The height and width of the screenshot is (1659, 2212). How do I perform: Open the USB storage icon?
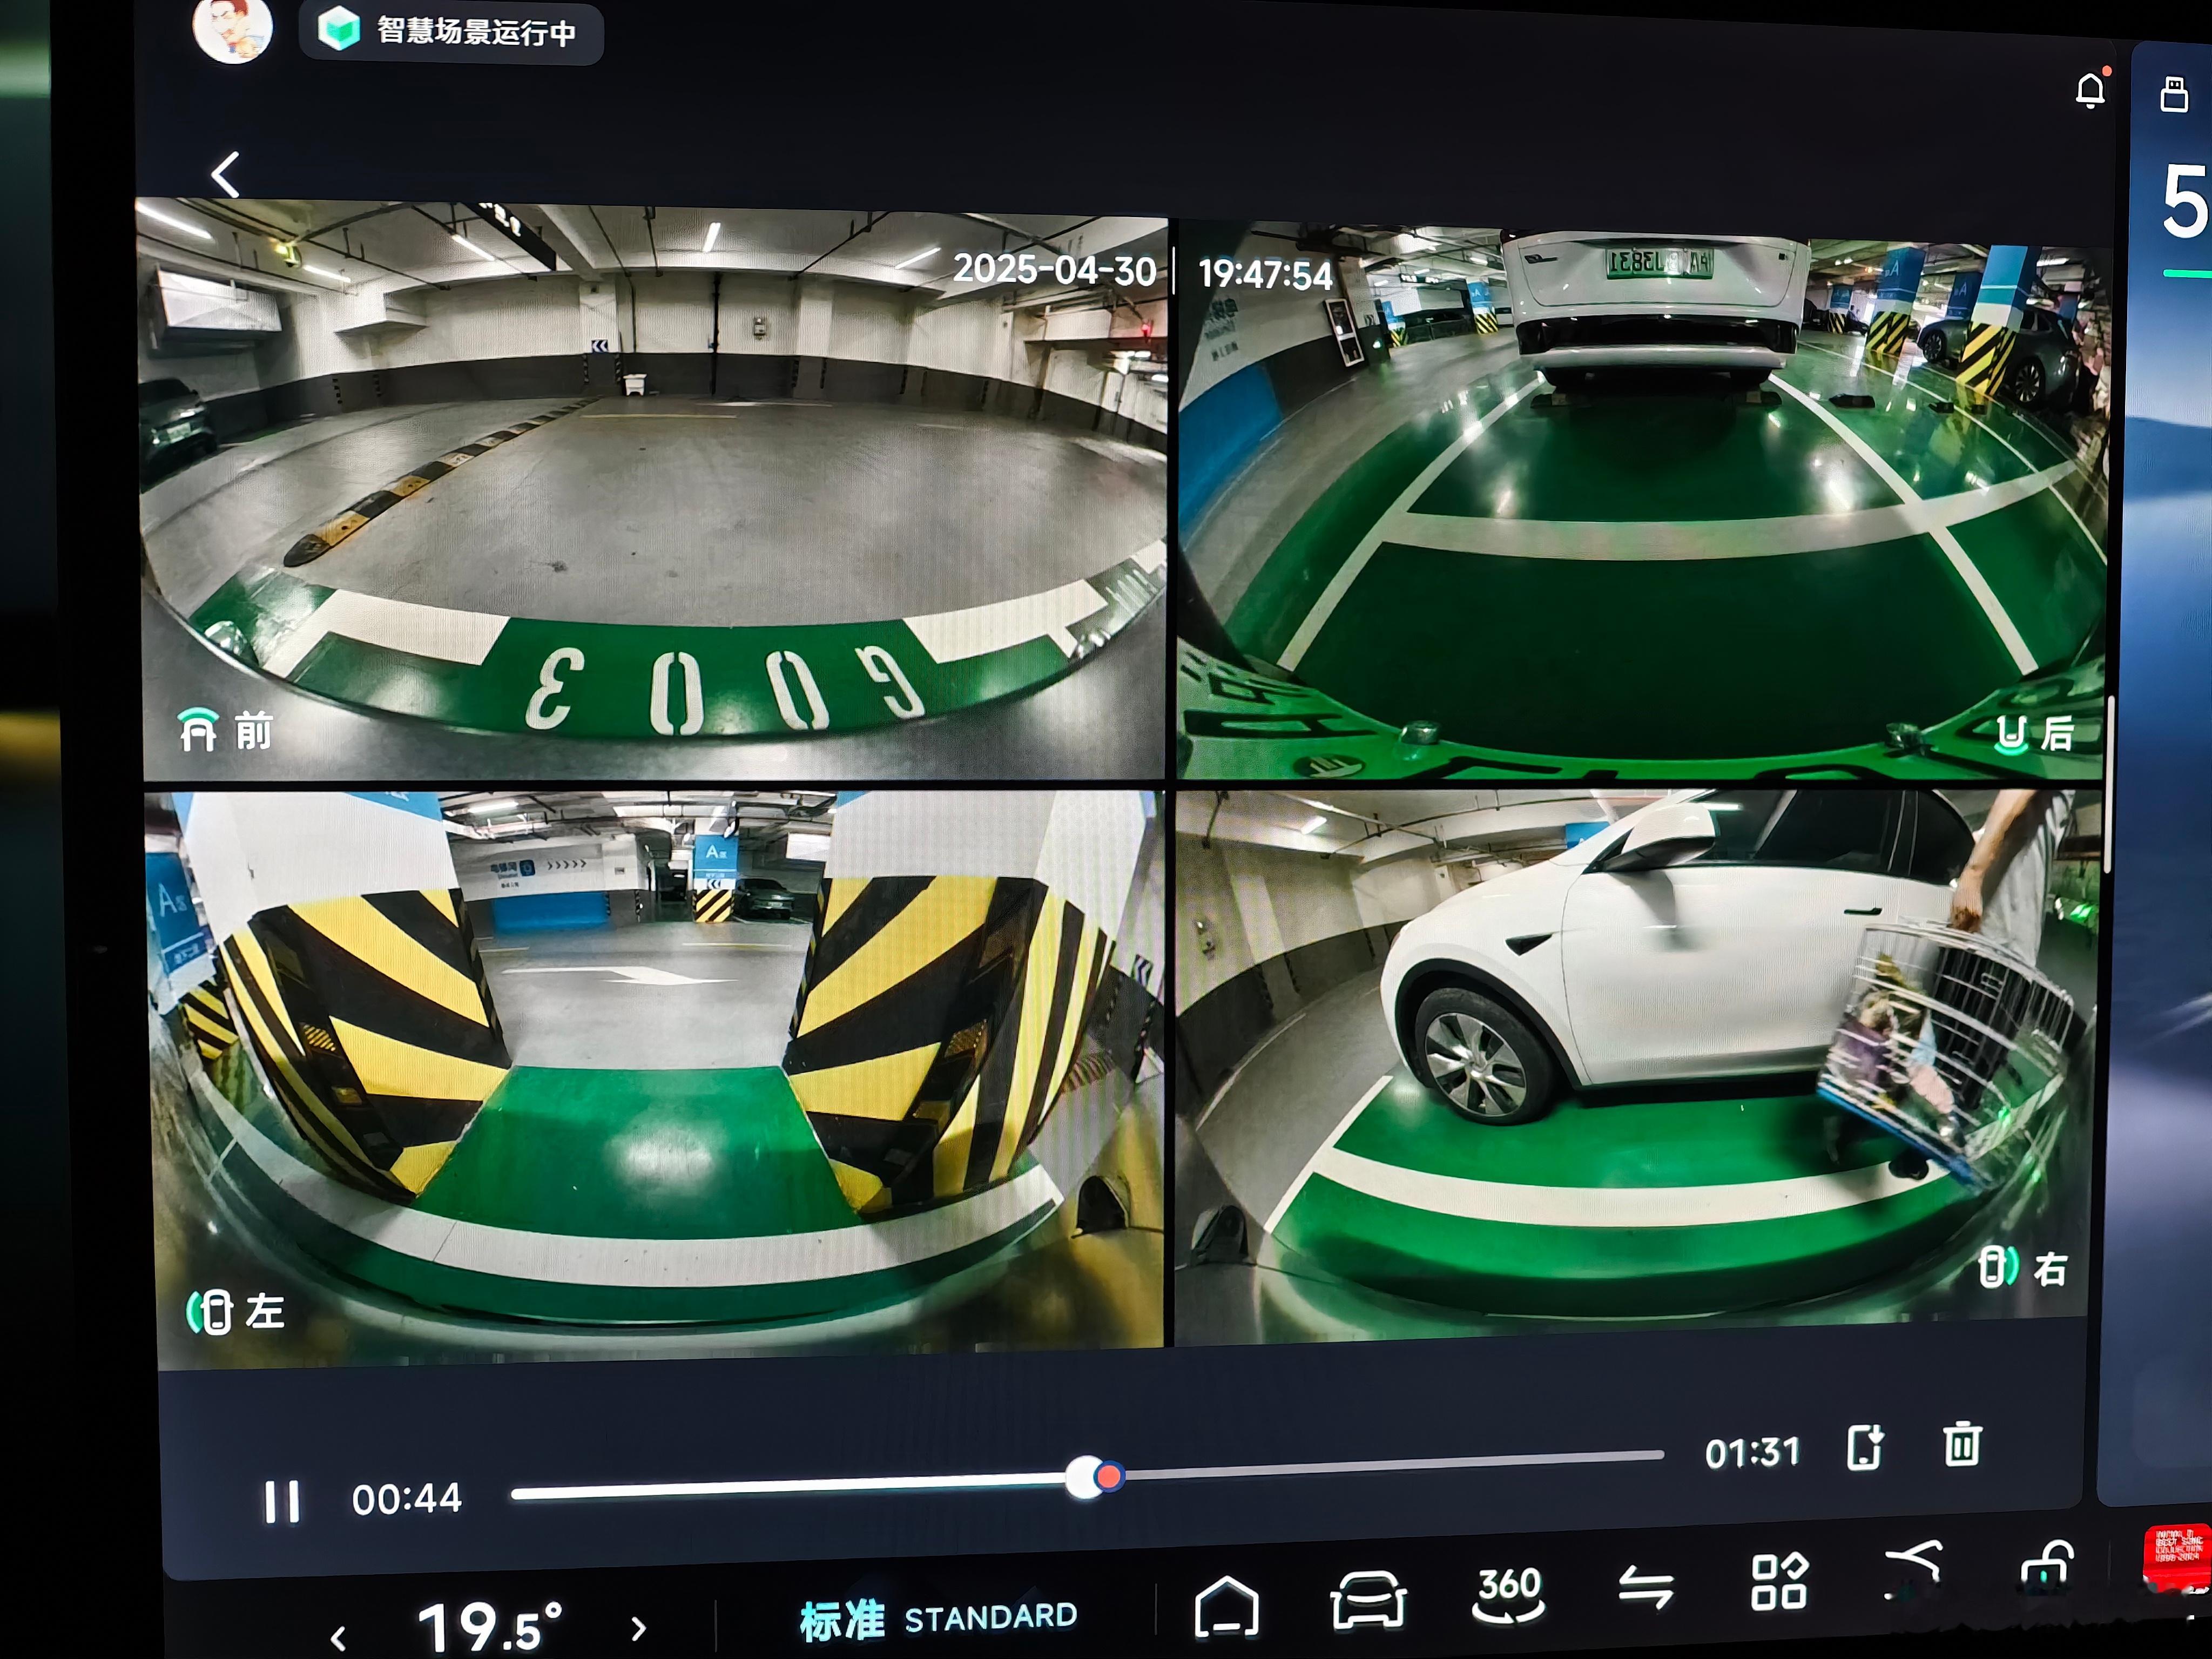2174,94
